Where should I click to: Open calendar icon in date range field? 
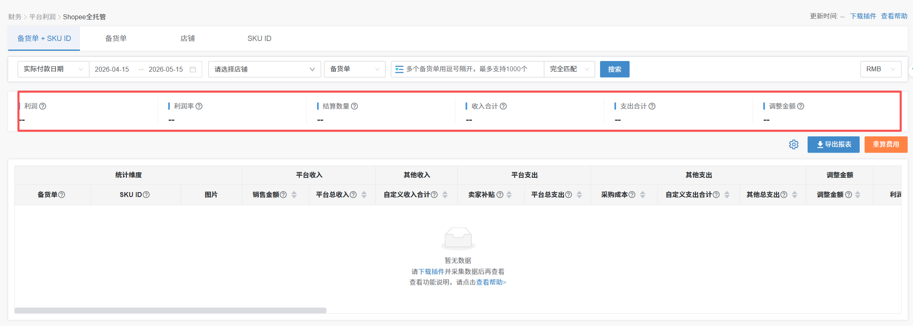(193, 69)
